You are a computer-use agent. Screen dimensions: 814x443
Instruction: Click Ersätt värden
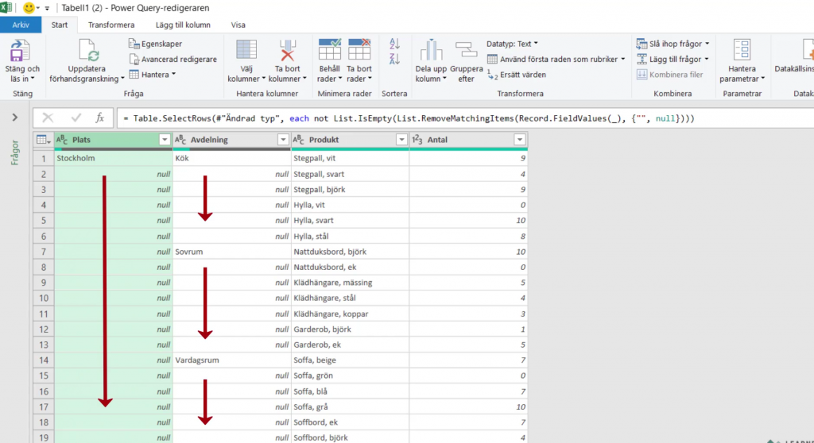(517, 75)
